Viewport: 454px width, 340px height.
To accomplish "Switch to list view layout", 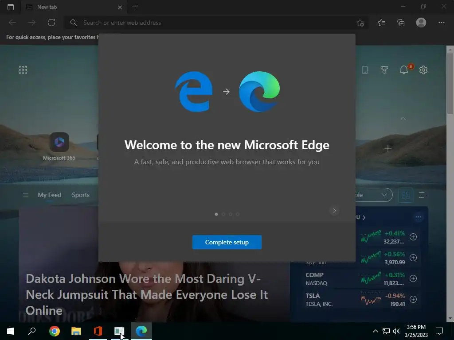I will pos(422,195).
